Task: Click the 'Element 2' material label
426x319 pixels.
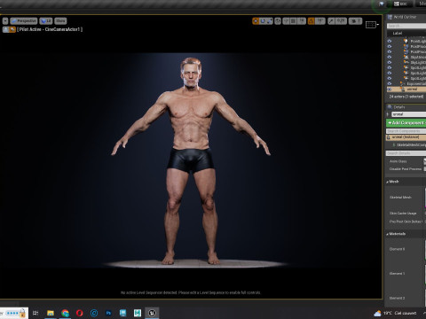Action: 397,298
